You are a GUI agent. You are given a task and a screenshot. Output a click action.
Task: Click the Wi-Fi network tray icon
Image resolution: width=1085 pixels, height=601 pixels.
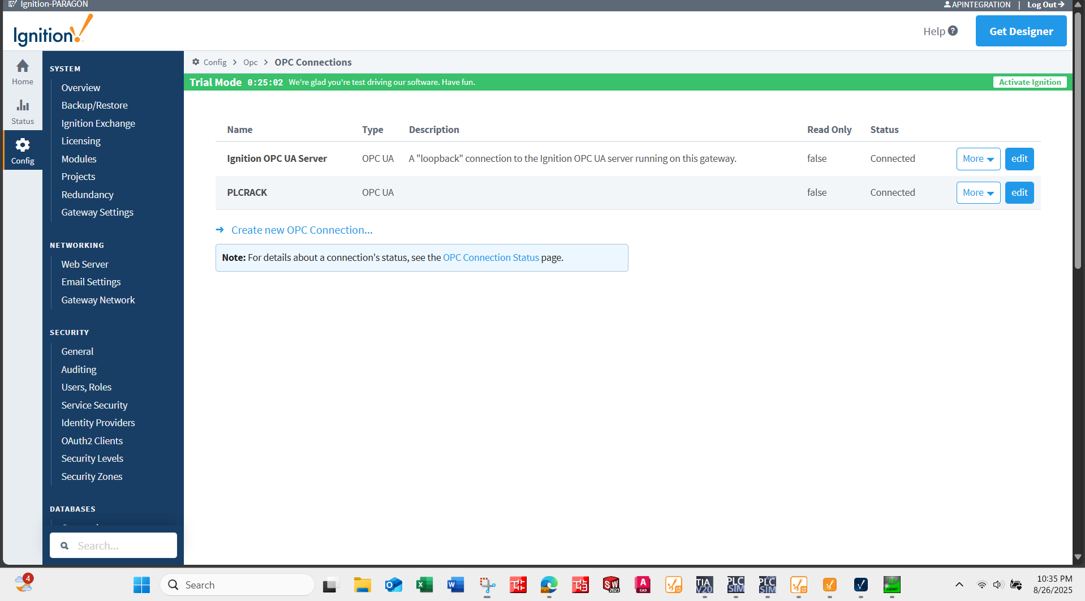tap(981, 585)
